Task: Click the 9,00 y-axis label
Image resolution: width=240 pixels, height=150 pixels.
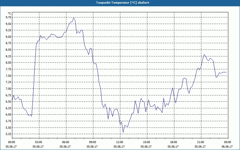Action: (8, 37)
